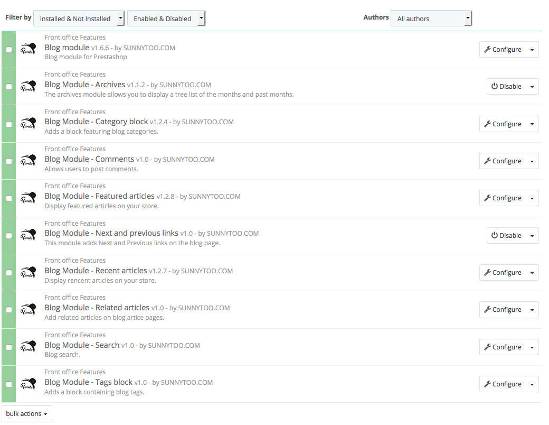Click the Tags block module logo icon
The image size is (549, 425).
coord(28,384)
